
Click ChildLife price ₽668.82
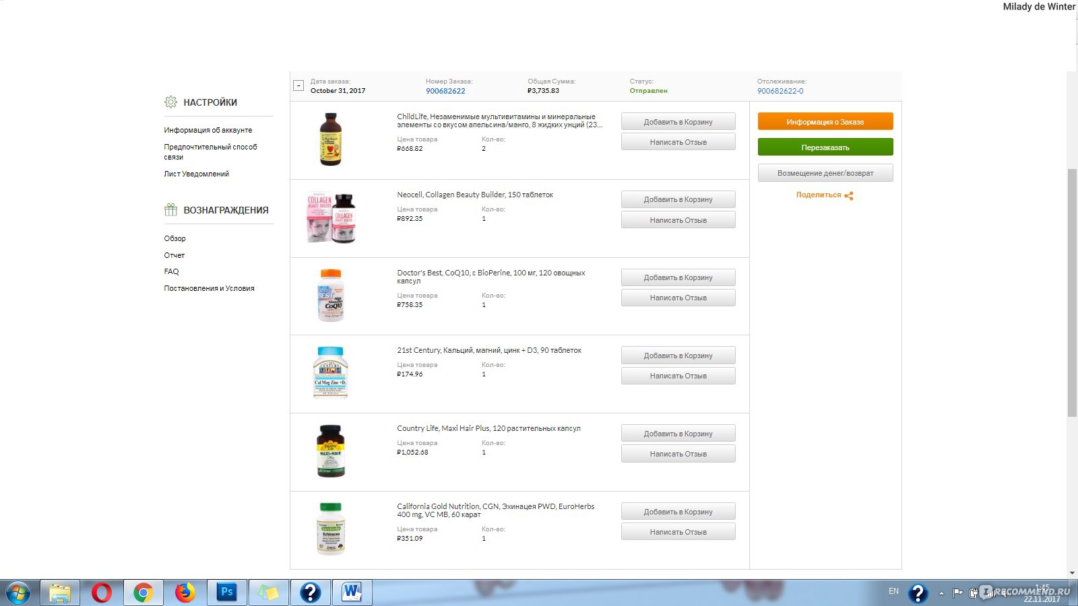point(410,149)
